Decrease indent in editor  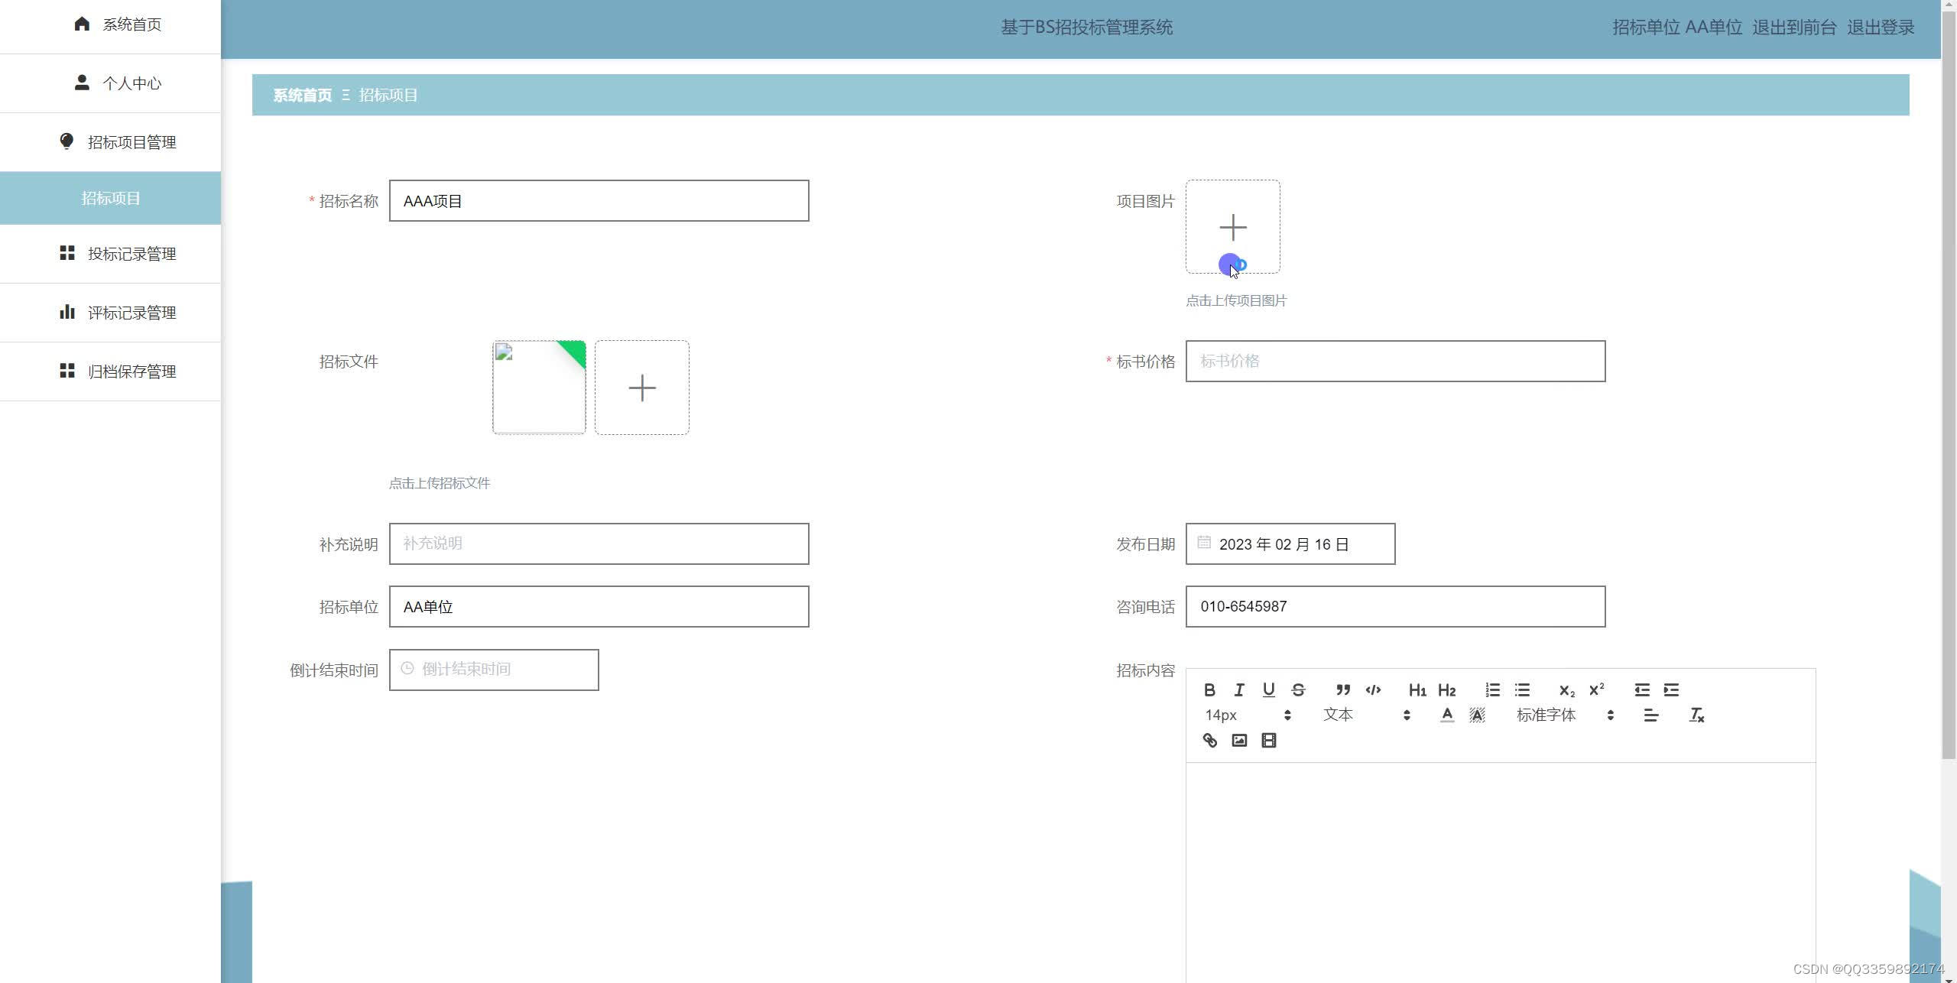[x=1641, y=690]
